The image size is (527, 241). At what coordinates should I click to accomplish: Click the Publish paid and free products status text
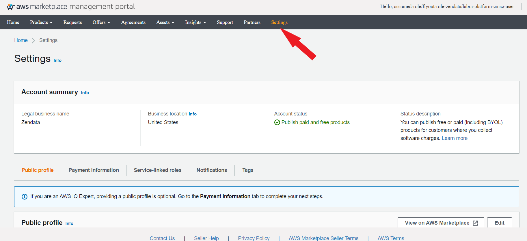(x=316, y=122)
